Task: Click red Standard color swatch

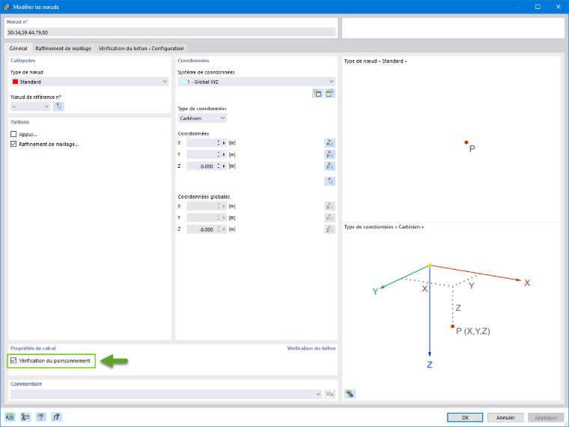Action: 15,82
